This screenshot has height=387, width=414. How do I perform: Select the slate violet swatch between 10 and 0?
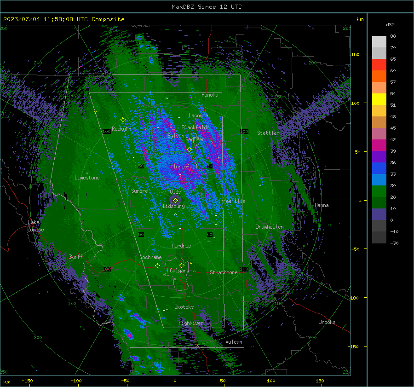(379, 214)
